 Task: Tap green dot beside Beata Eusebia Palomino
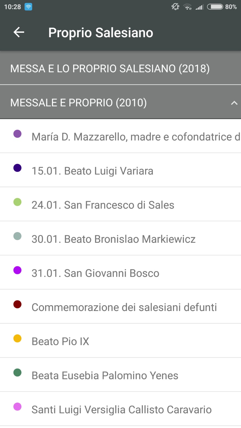pos(17,372)
